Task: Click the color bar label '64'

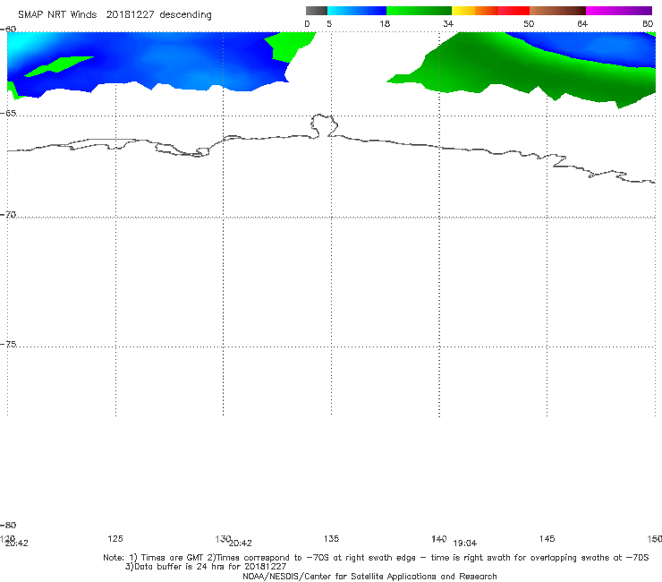Action: 582,24
